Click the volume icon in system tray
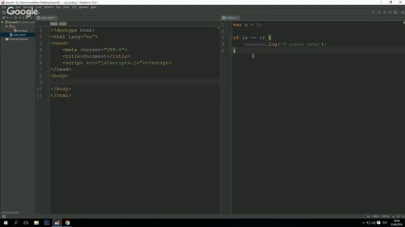Viewport: 405px width, 227px height. (373, 223)
